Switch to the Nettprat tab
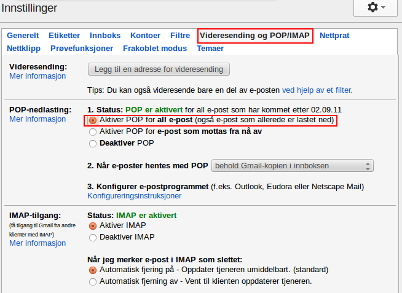The image size is (402, 293). 334,36
